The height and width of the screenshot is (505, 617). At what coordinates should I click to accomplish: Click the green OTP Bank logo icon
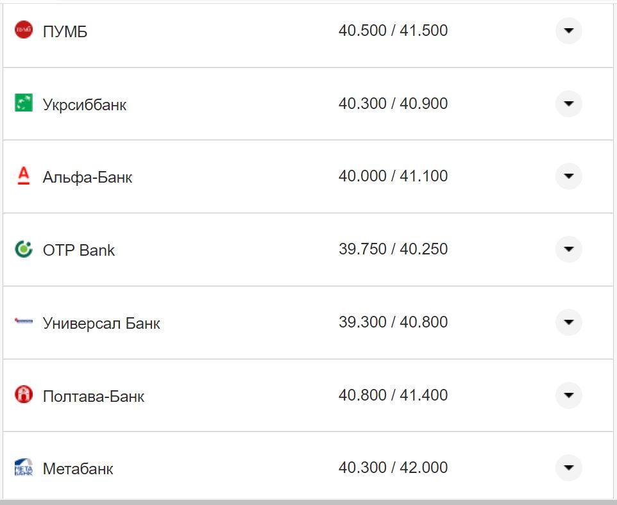click(x=24, y=249)
